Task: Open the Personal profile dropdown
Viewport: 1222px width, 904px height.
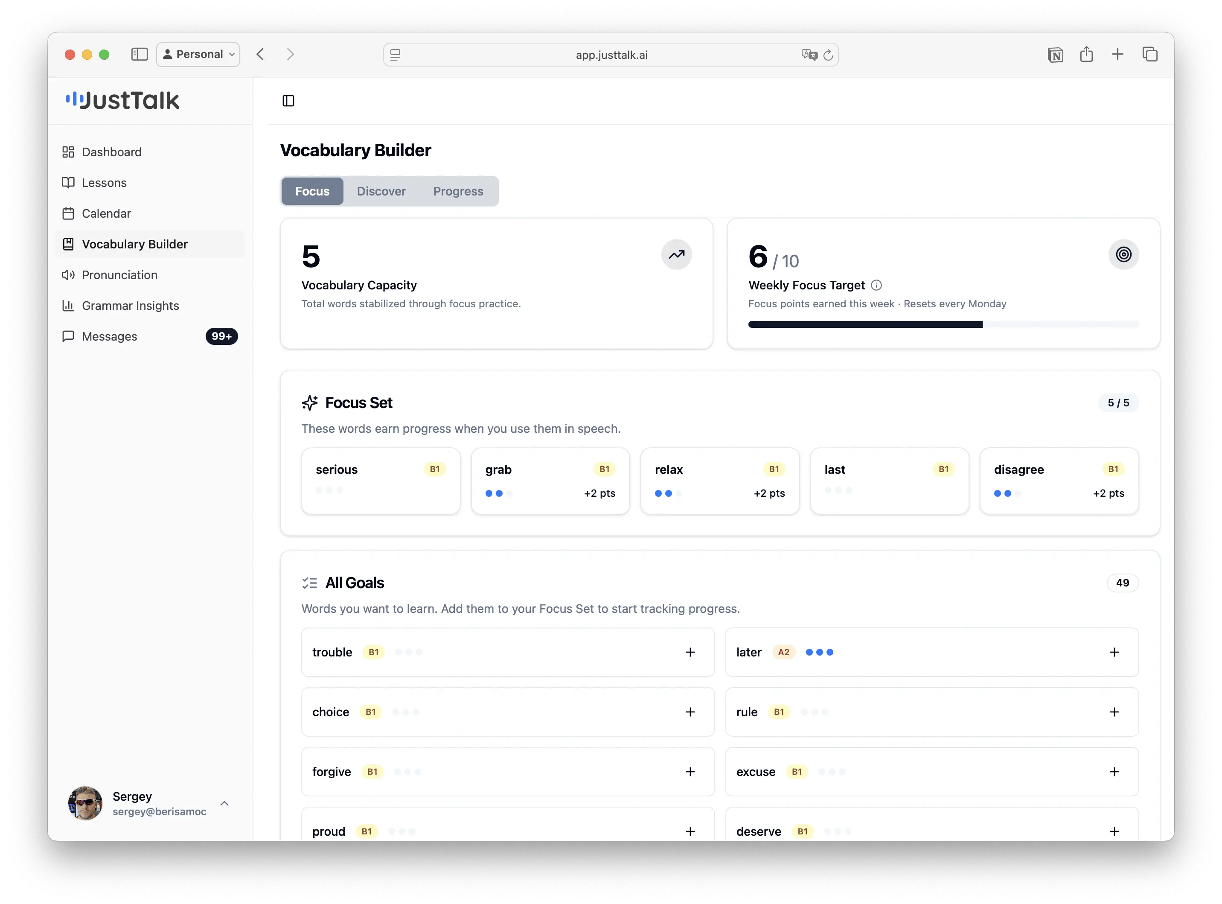Action: (198, 54)
